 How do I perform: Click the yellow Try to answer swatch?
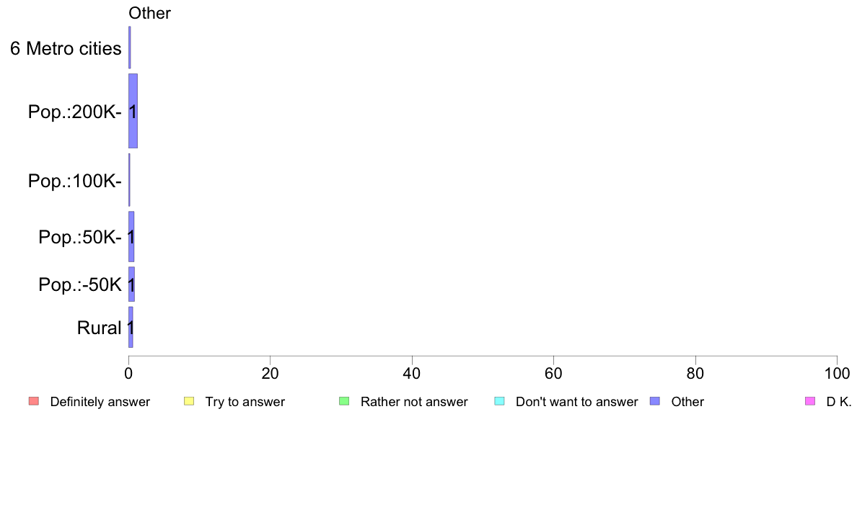[x=189, y=401]
